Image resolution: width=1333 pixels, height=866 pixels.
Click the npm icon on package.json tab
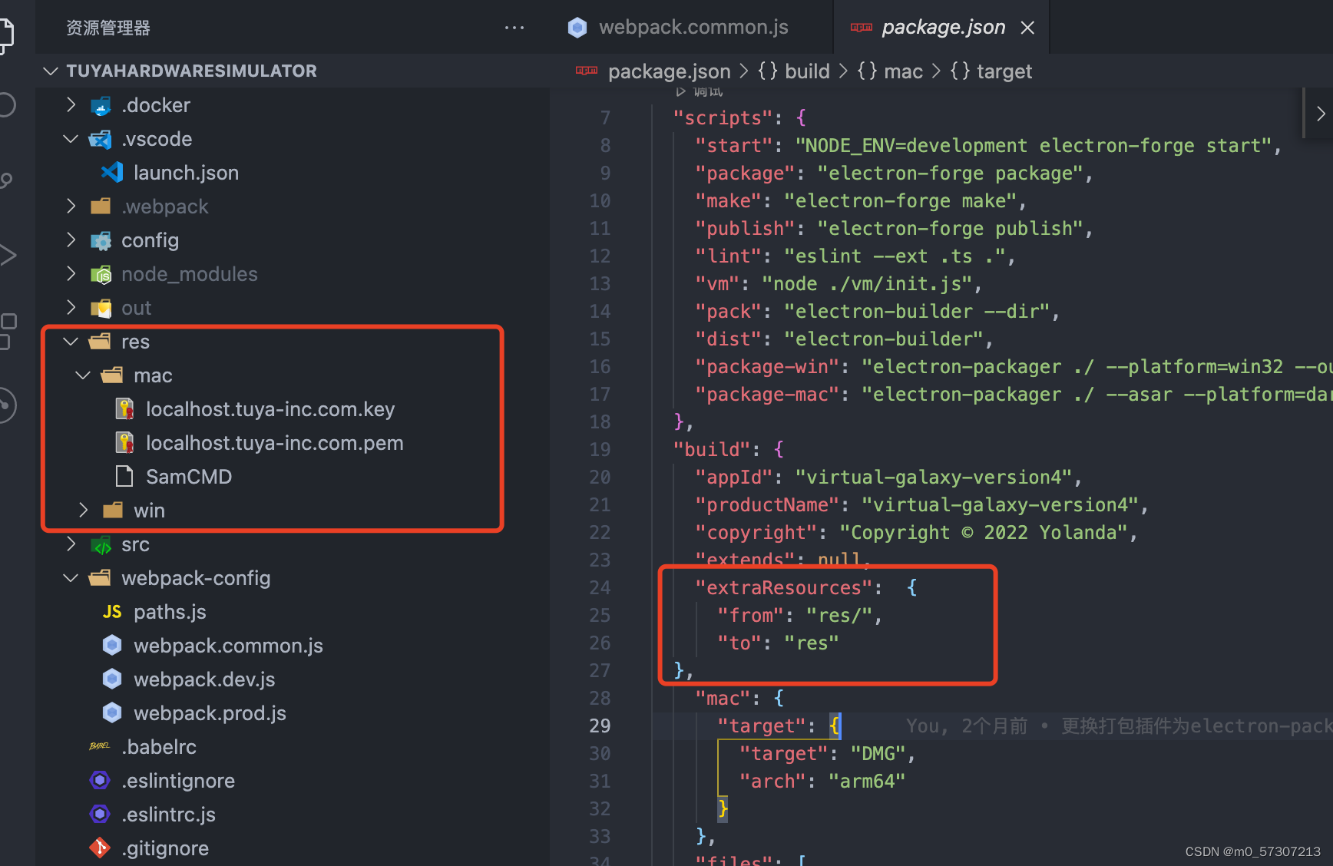point(862,28)
